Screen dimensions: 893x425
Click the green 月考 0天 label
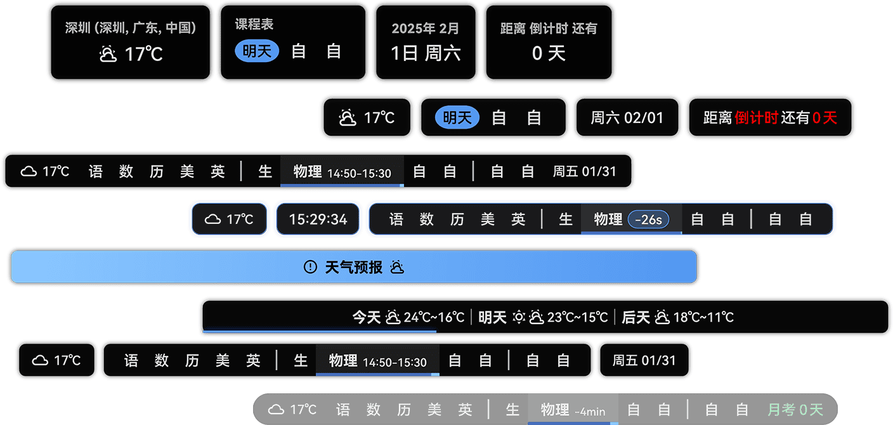click(795, 410)
